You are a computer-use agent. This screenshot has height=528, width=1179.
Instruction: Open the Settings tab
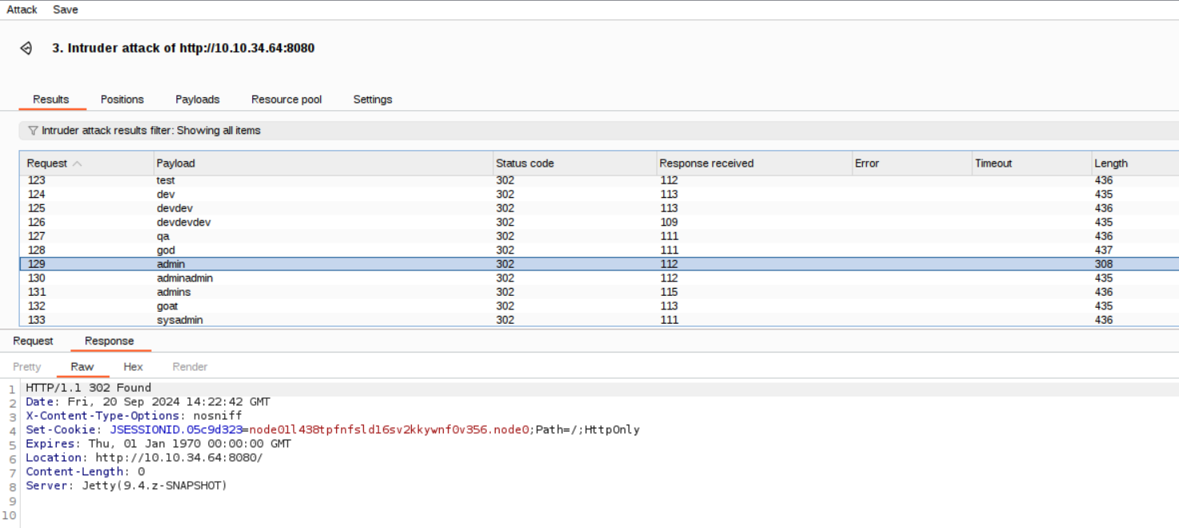(x=373, y=100)
